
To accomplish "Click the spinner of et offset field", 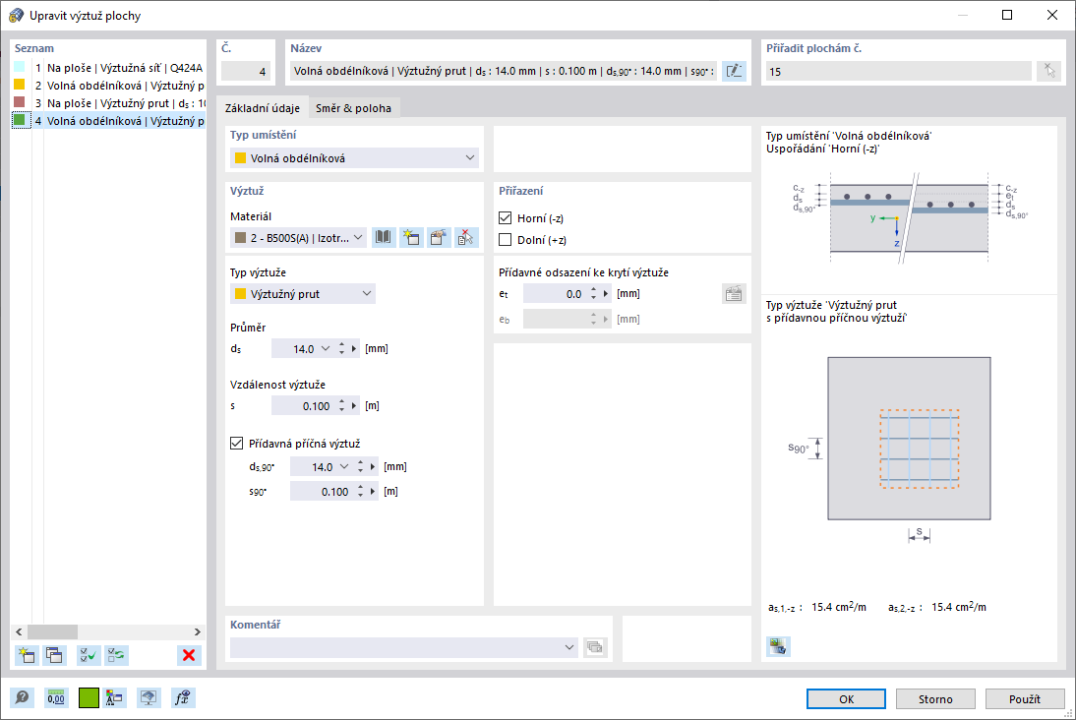I will tap(594, 294).
